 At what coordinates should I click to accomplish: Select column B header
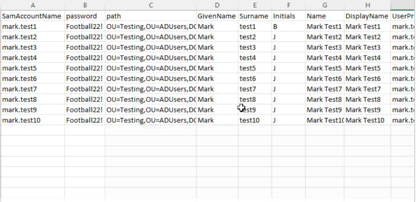coord(85,5)
